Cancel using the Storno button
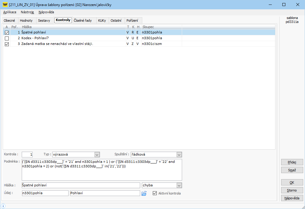The width and height of the screenshot is (305, 209). click(292, 190)
